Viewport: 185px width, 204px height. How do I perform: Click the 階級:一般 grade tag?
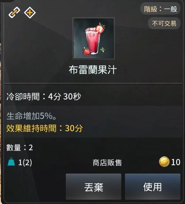click(160, 9)
